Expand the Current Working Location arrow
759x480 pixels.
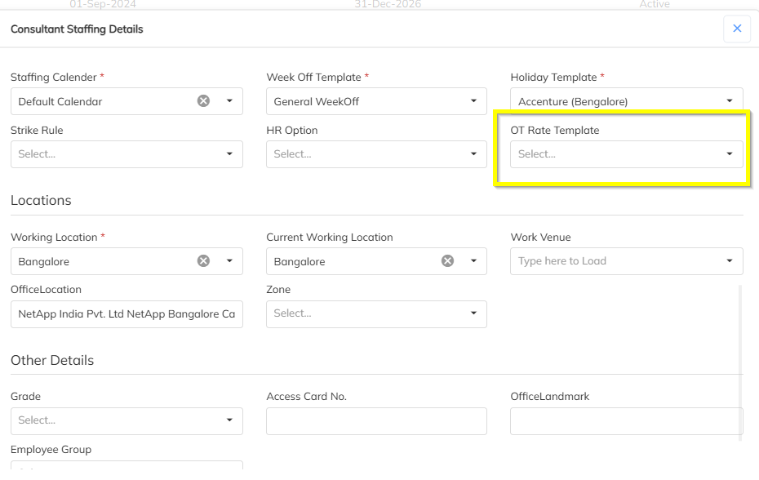point(473,261)
